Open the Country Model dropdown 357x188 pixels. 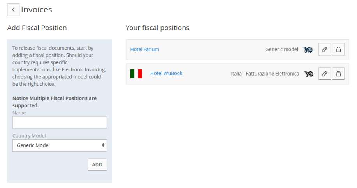pos(60,145)
